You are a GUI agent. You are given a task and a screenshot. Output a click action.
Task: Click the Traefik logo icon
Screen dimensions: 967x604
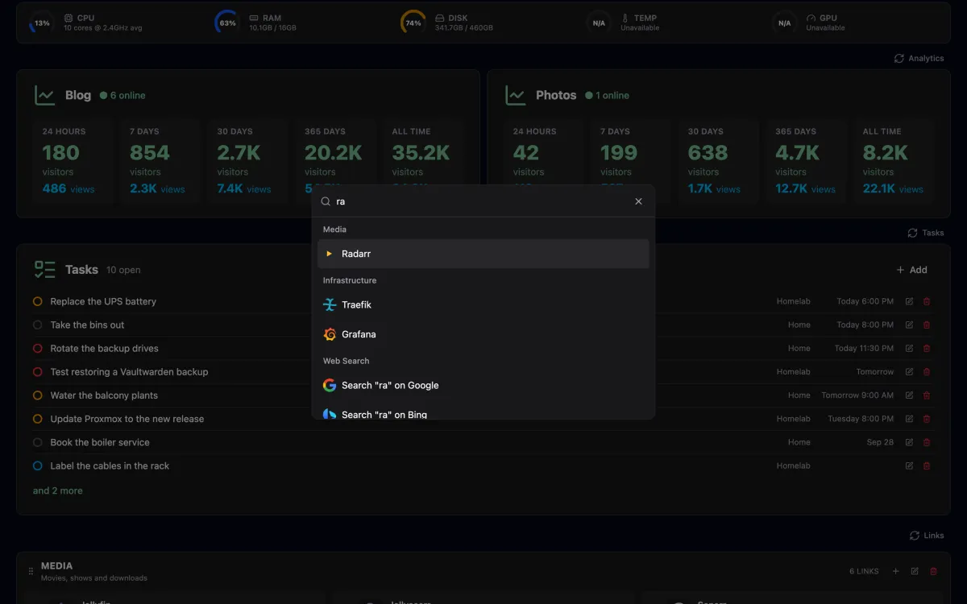point(330,304)
